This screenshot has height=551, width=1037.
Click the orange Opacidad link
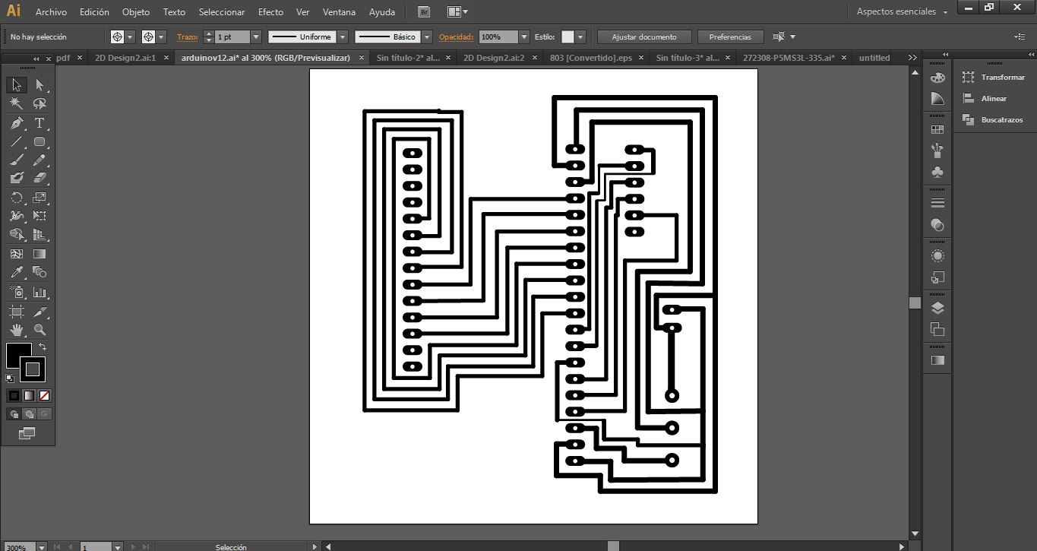457,36
